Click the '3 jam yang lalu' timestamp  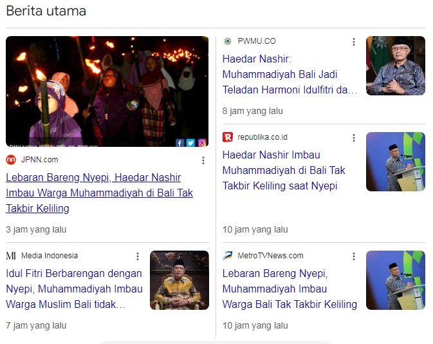tap(36, 229)
